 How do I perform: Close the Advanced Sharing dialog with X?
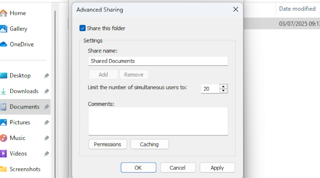coord(236,9)
